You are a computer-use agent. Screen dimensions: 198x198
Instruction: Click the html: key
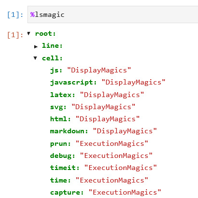60,119
